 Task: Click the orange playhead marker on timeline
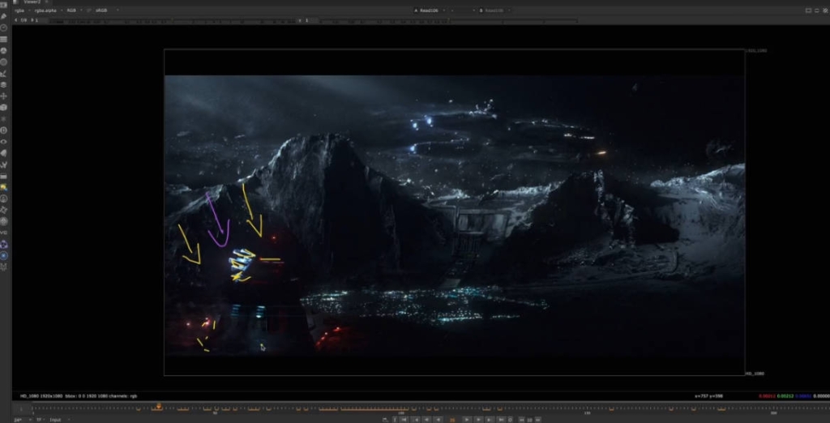point(158,407)
